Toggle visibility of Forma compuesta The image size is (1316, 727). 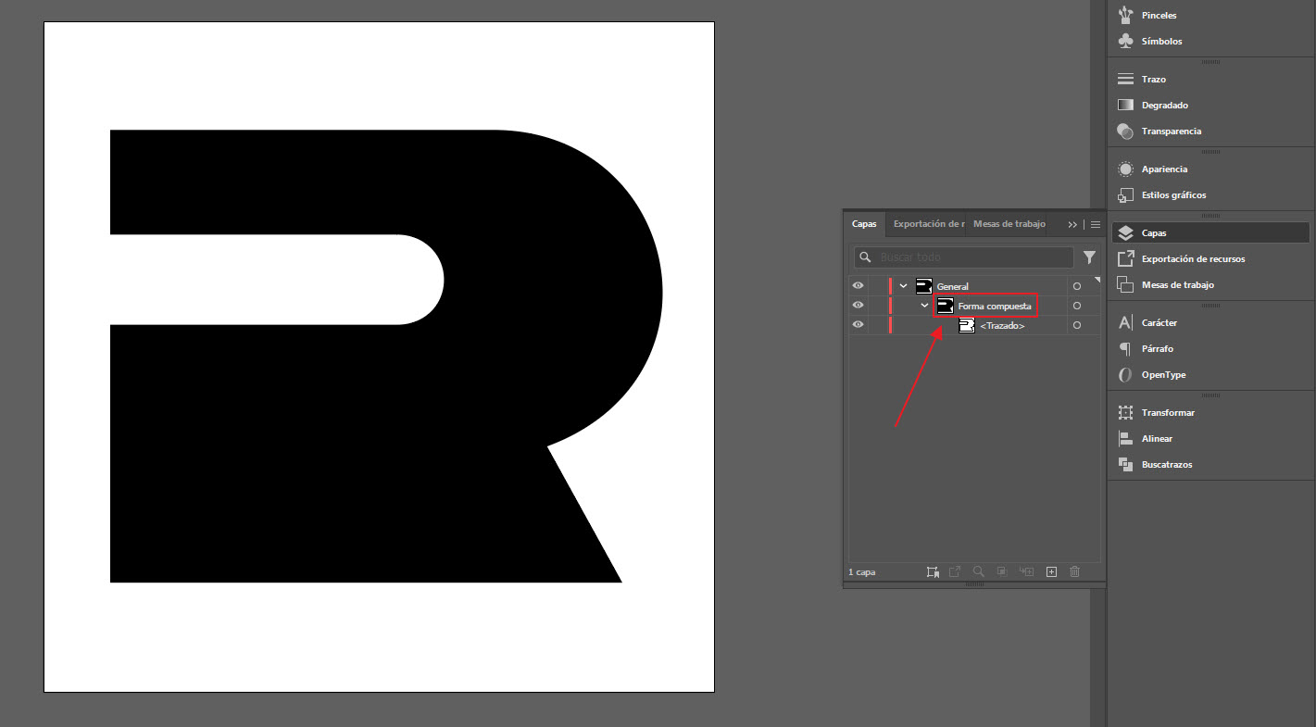coord(859,306)
